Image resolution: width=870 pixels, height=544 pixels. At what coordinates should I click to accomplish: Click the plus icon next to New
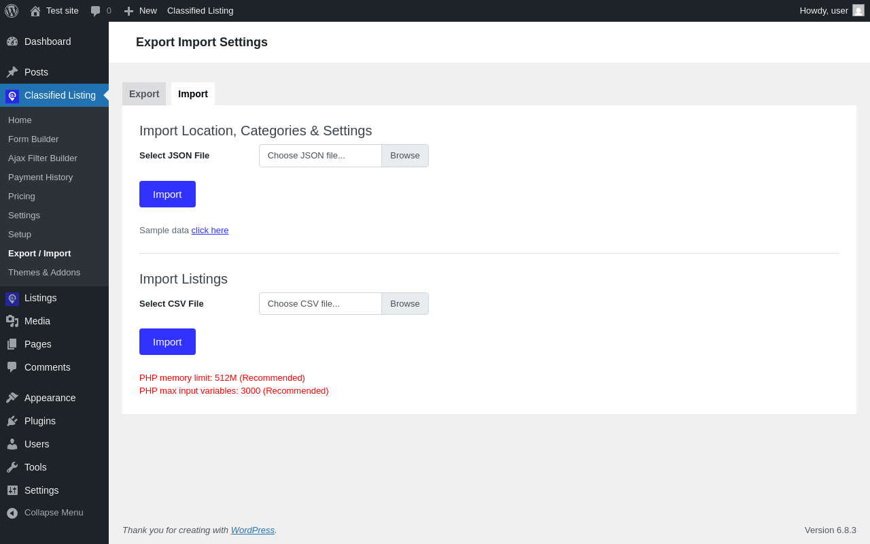pos(128,11)
